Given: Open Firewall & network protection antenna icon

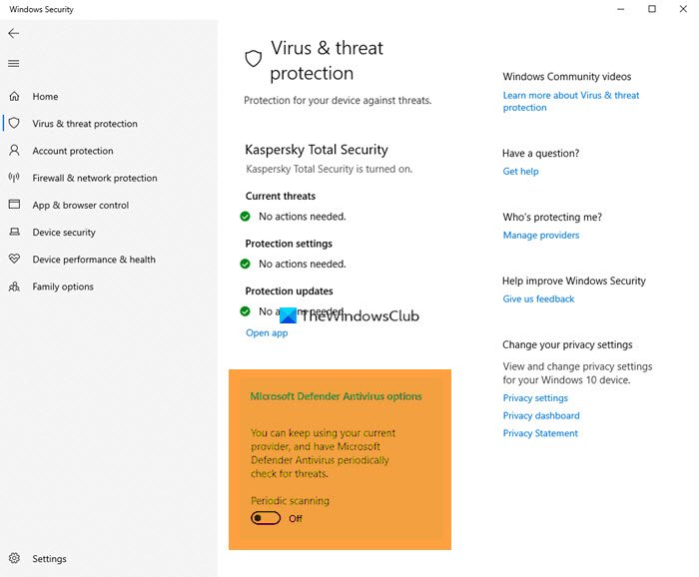Looking at the screenshot, I should click(x=14, y=178).
